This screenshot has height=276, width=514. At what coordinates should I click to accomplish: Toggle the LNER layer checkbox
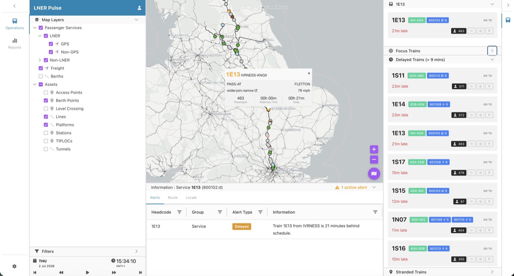46,36
